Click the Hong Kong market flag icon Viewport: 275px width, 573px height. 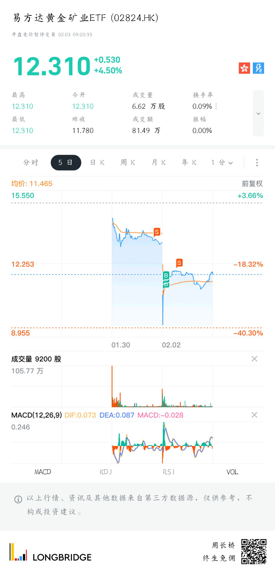coord(244,68)
